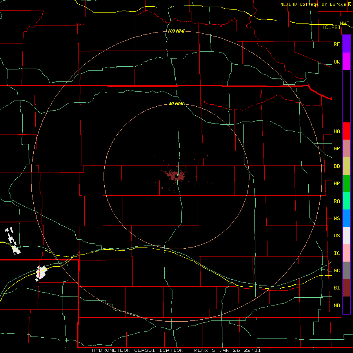The width and height of the screenshot is (353, 353).
Task: Click the GR legend label
Action: pos(337,149)
